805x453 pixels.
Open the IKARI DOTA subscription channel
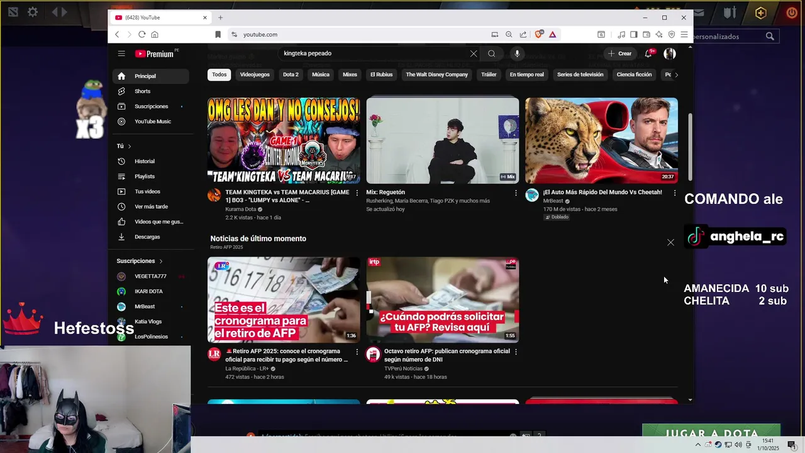(x=150, y=291)
